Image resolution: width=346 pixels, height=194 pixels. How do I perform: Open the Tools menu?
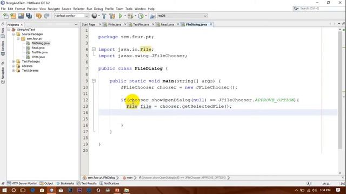click(x=129, y=9)
